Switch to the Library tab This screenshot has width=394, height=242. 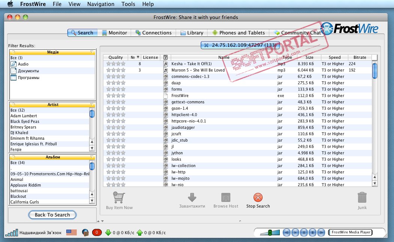pos(192,33)
